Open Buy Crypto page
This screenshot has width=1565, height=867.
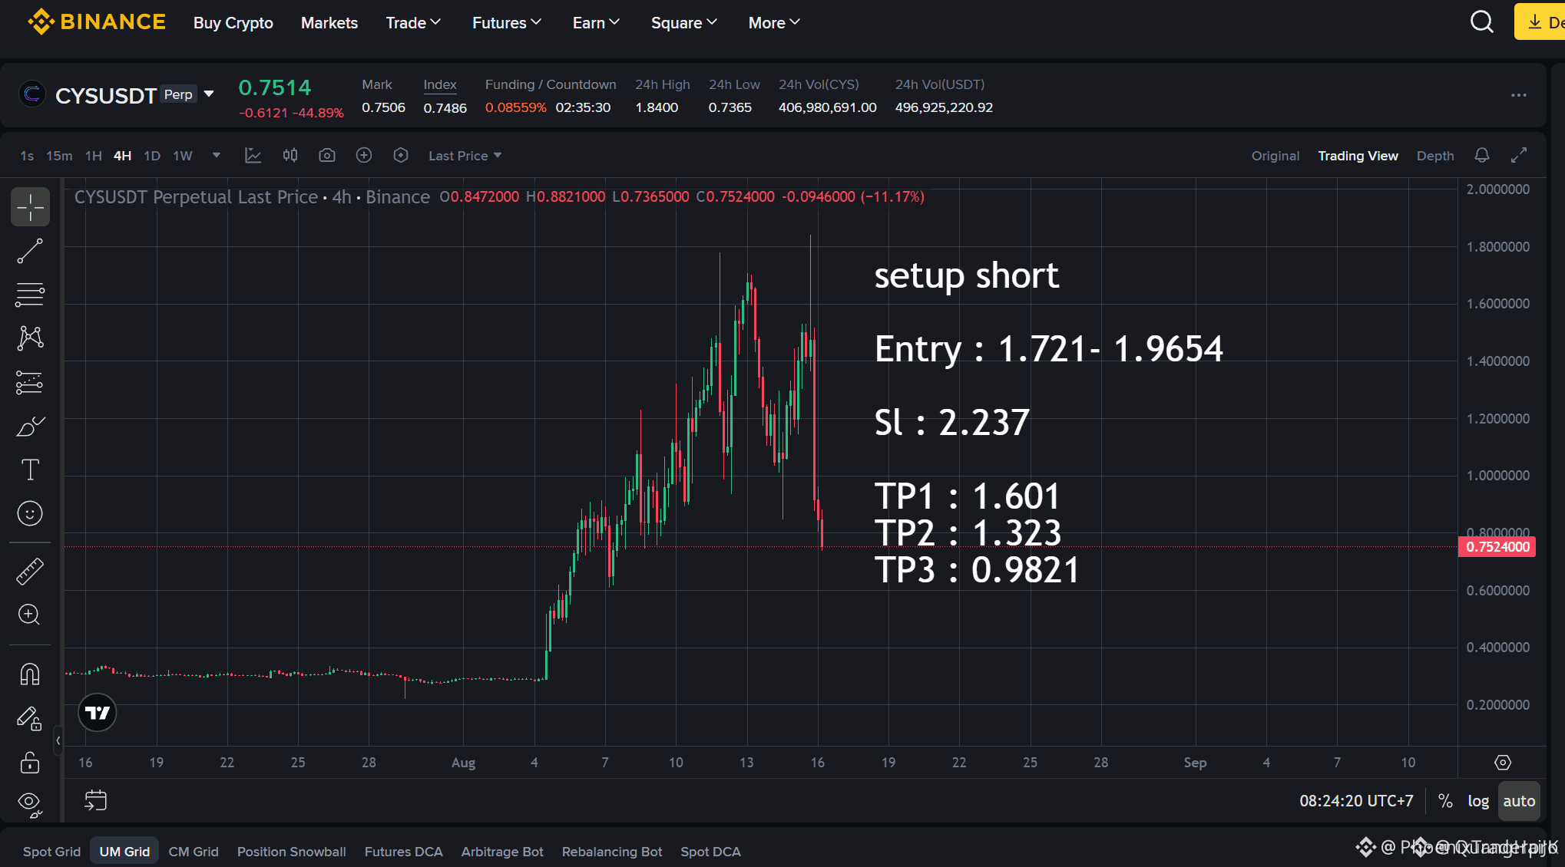(233, 23)
